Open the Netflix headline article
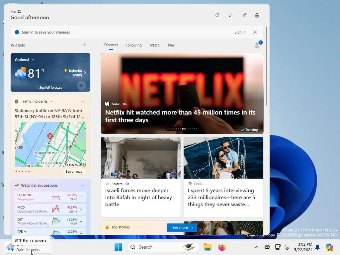The width and height of the screenshot is (340, 255). pos(180,116)
